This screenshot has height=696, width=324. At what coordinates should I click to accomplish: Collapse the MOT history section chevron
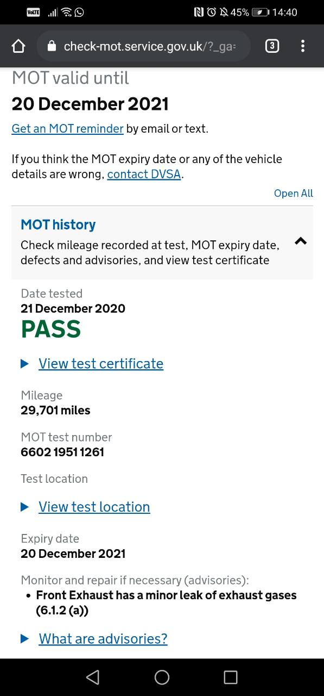click(301, 241)
